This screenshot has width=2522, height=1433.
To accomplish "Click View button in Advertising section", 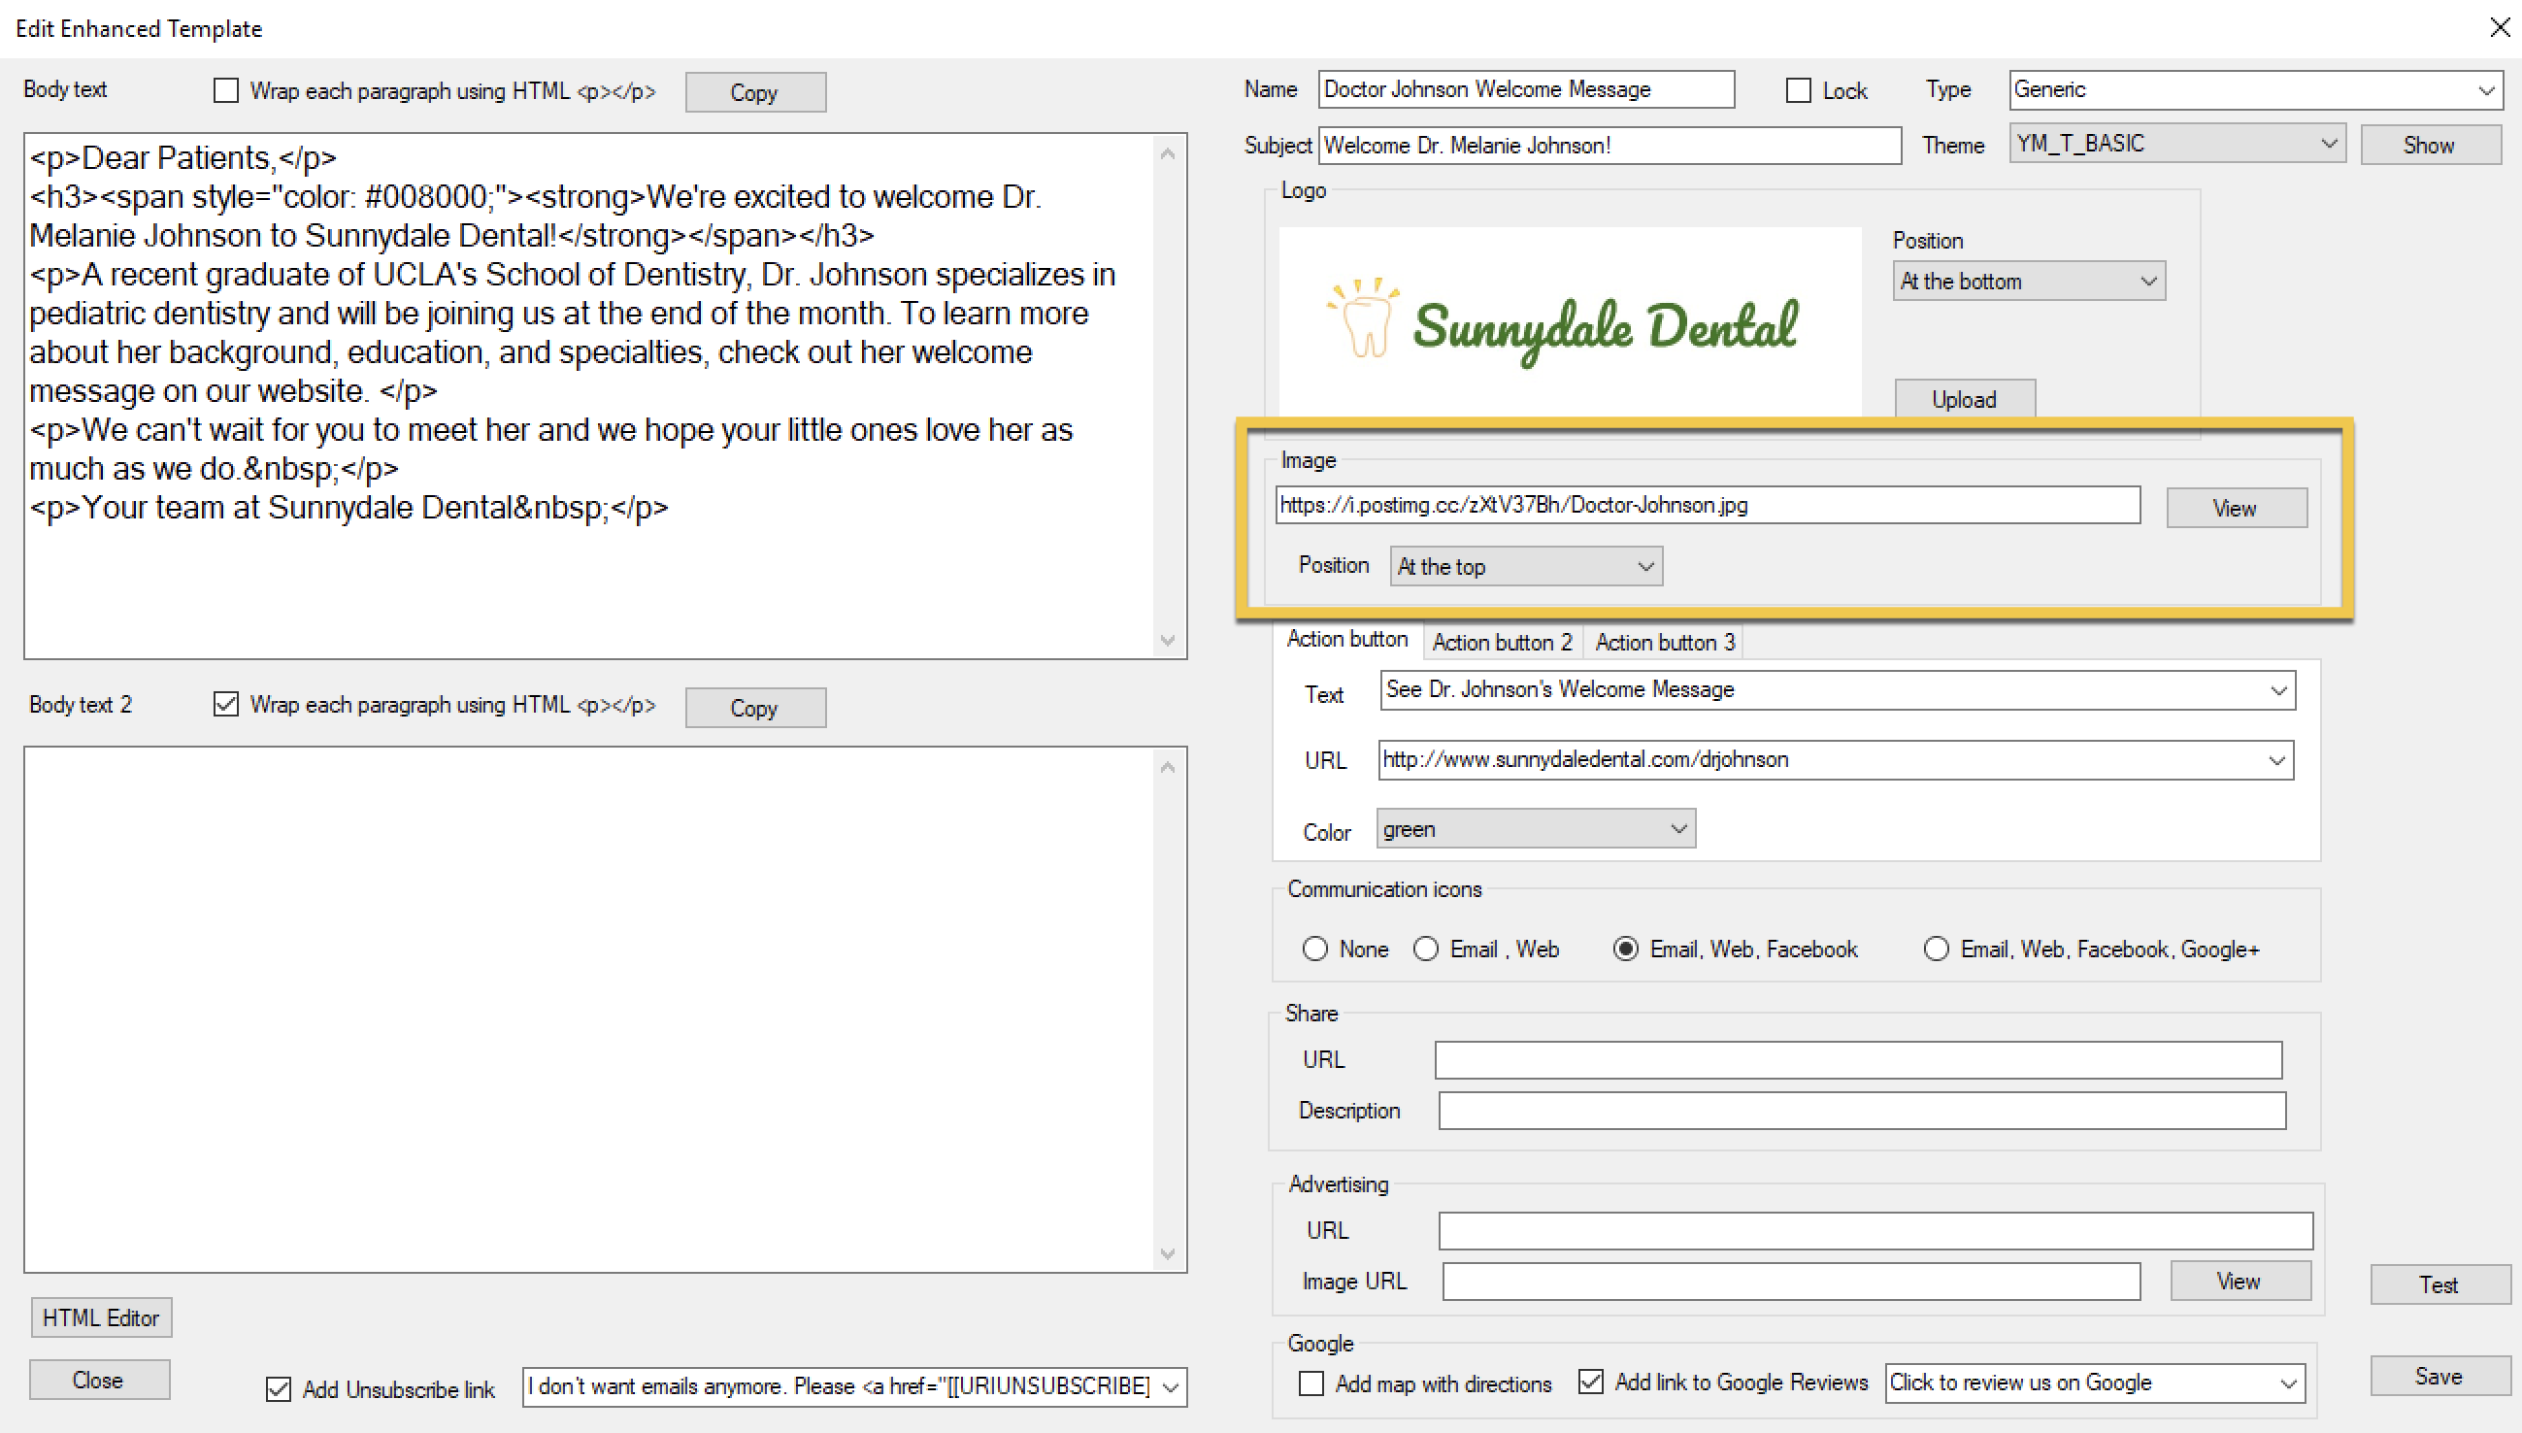I will 2240,1282.
